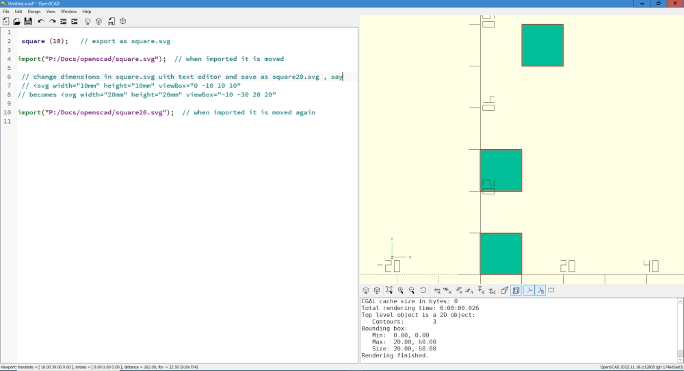Image resolution: width=684 pixels, height=371 pixels.
Task: Click the top green square in viewport
Action: click(x=542, y=45)
